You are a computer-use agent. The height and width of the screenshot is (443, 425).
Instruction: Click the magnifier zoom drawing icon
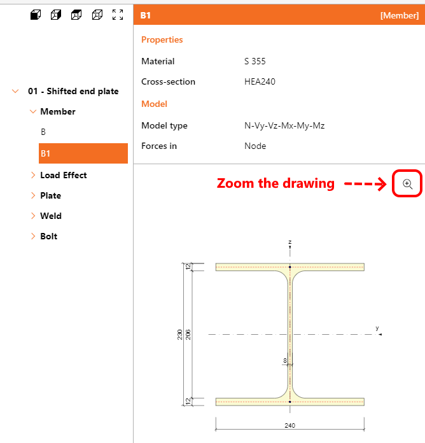[407, 184]
